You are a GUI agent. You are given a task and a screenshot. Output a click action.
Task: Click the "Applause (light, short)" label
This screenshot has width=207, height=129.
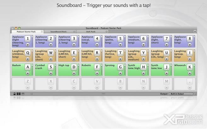click(x=157, y=40)
